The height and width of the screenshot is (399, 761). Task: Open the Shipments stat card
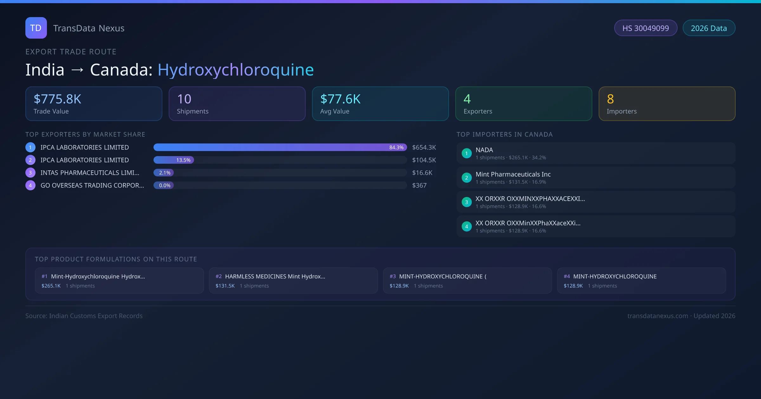(237, 104)
